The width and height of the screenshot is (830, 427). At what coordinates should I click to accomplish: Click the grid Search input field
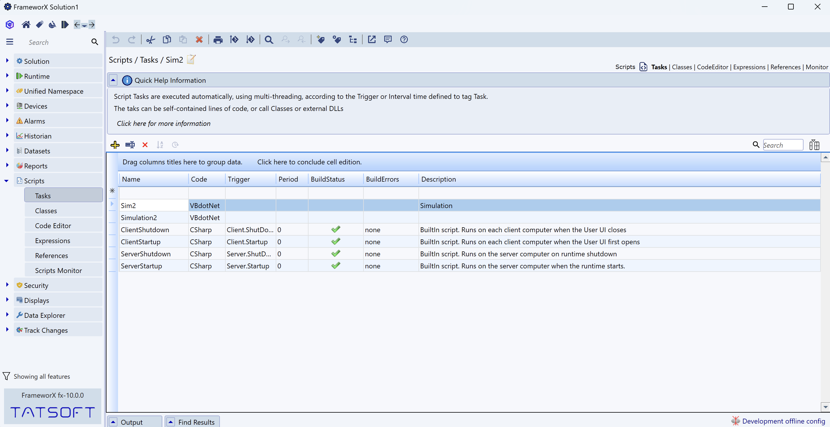pos(783,145)
